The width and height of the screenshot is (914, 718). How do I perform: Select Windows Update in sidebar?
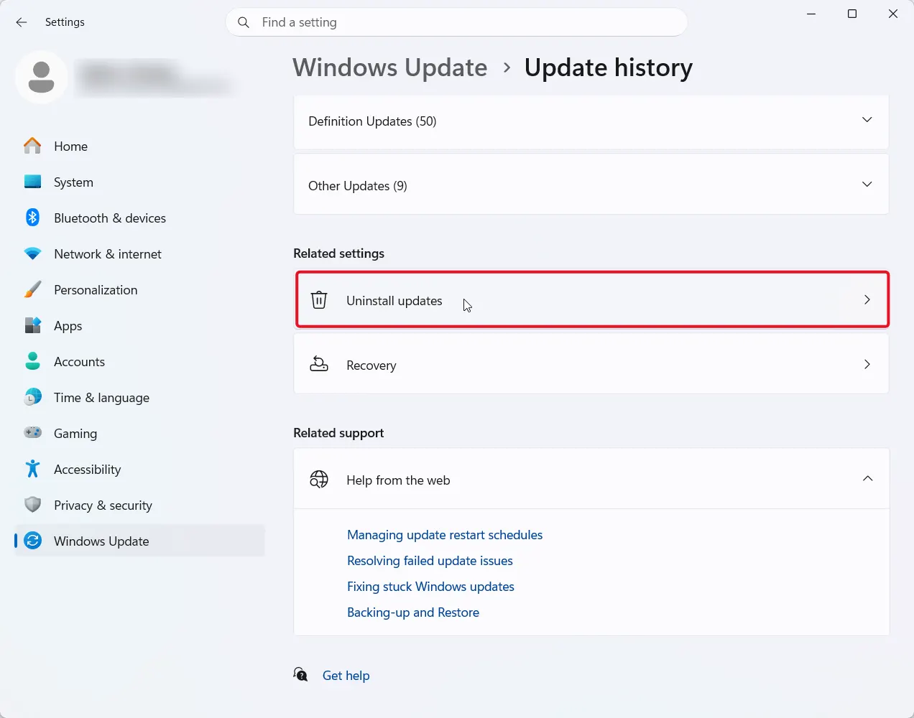click(x=139, y=541)
